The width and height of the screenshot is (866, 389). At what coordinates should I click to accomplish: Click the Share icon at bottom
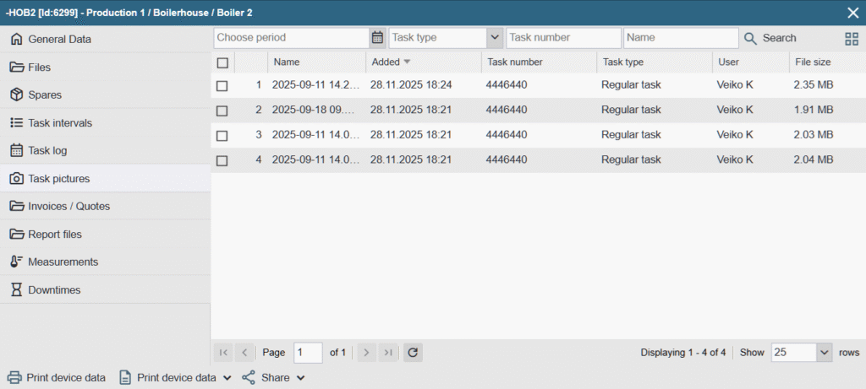tap(249, 377)
